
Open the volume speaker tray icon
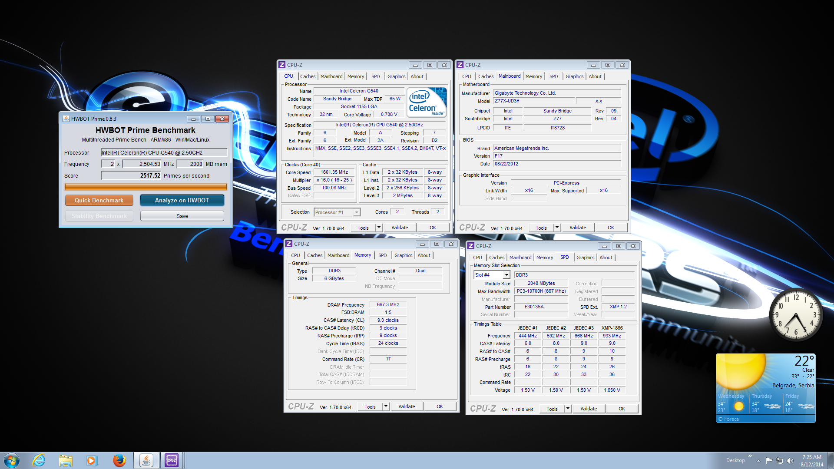[x=790, y=461]
